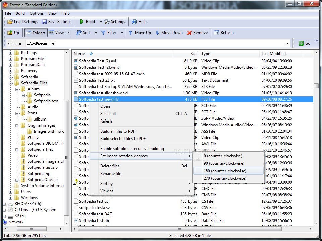Click the toolbar overflow chevron near Go

coord(316,40)
